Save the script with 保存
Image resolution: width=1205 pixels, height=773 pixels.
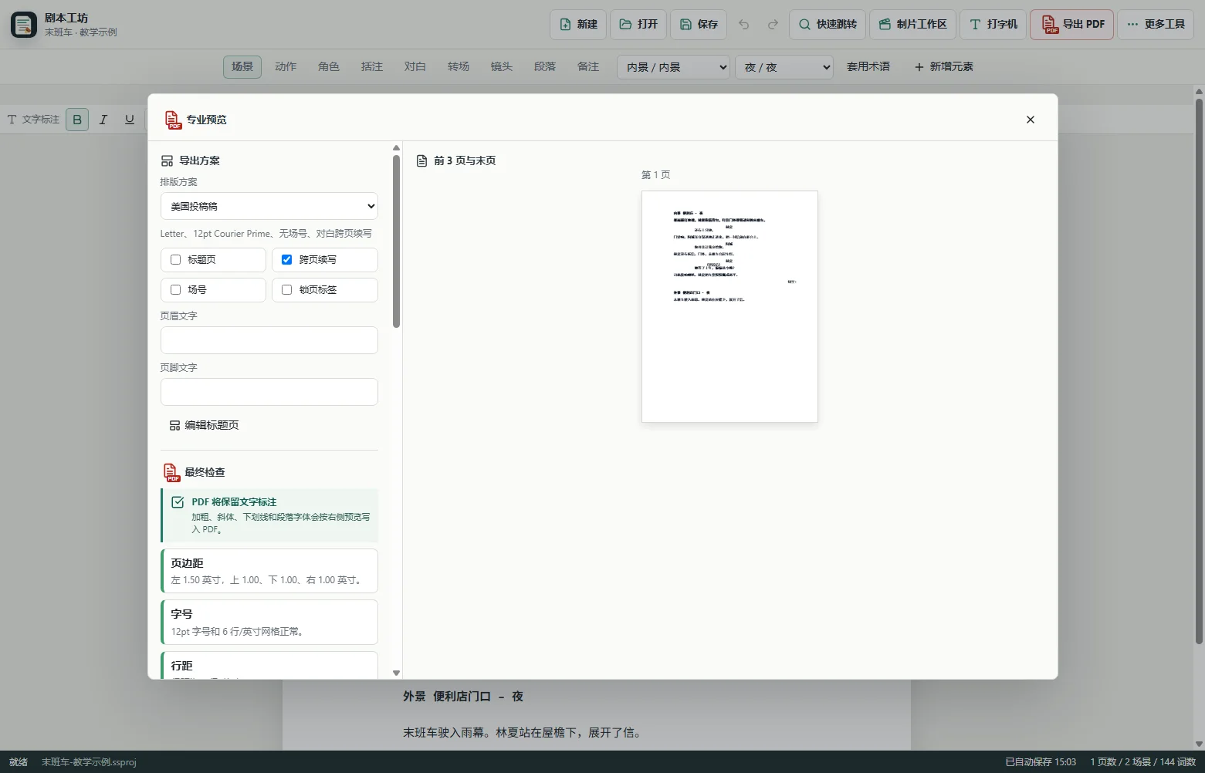699,25
